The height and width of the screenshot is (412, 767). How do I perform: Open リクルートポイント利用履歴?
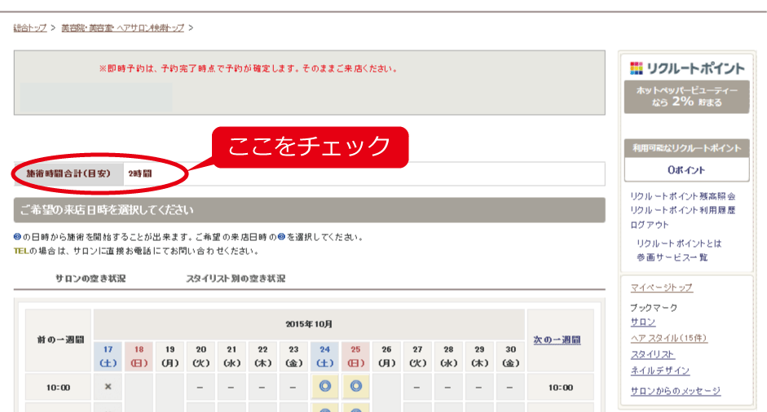click(x=682, y=210)
